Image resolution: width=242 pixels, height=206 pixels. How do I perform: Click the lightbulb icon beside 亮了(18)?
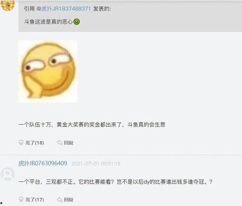coord(21,143)
